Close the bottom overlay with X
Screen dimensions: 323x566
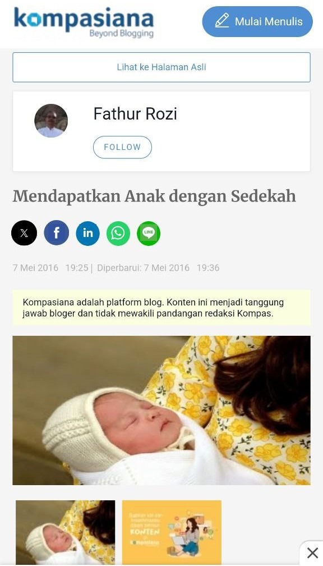click(312, 553)
